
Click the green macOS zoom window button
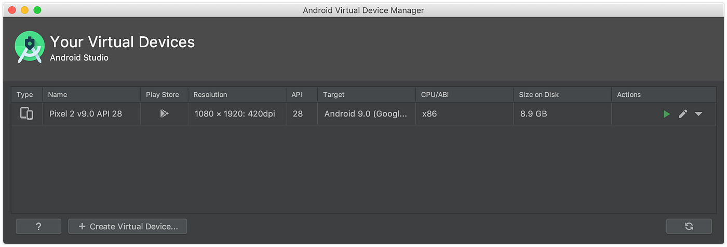[x=37, y=10]
